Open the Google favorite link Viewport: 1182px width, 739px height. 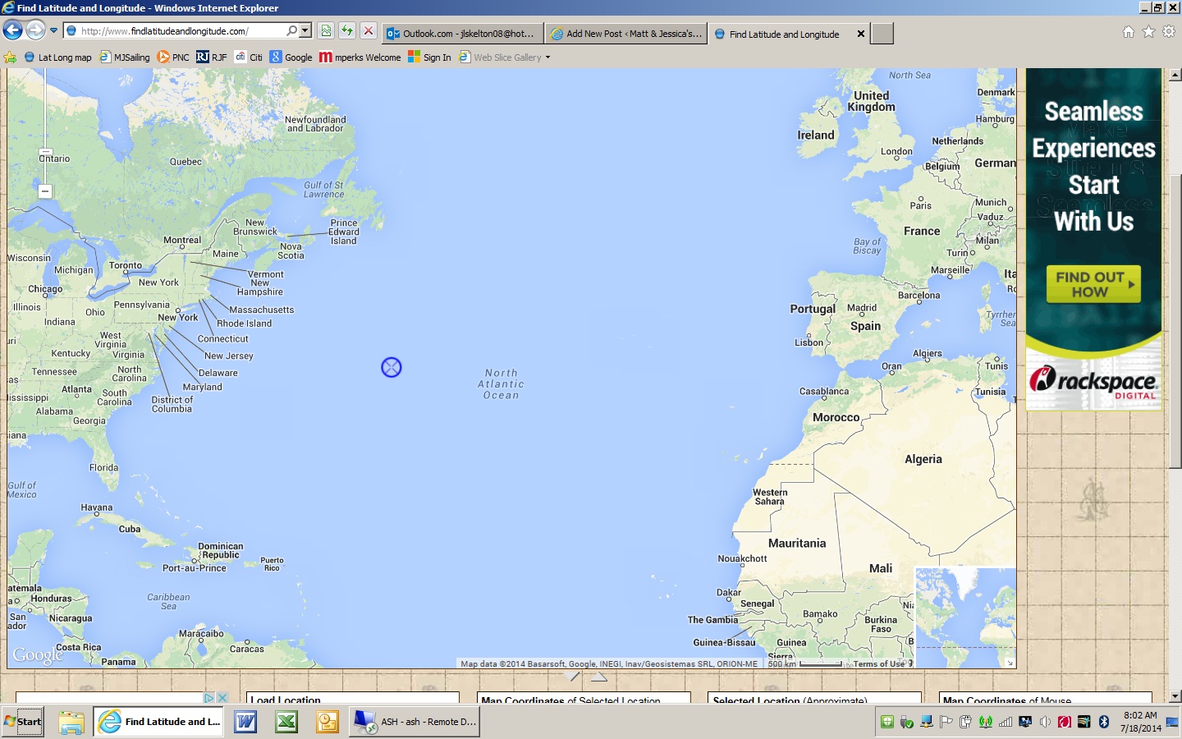291,57
